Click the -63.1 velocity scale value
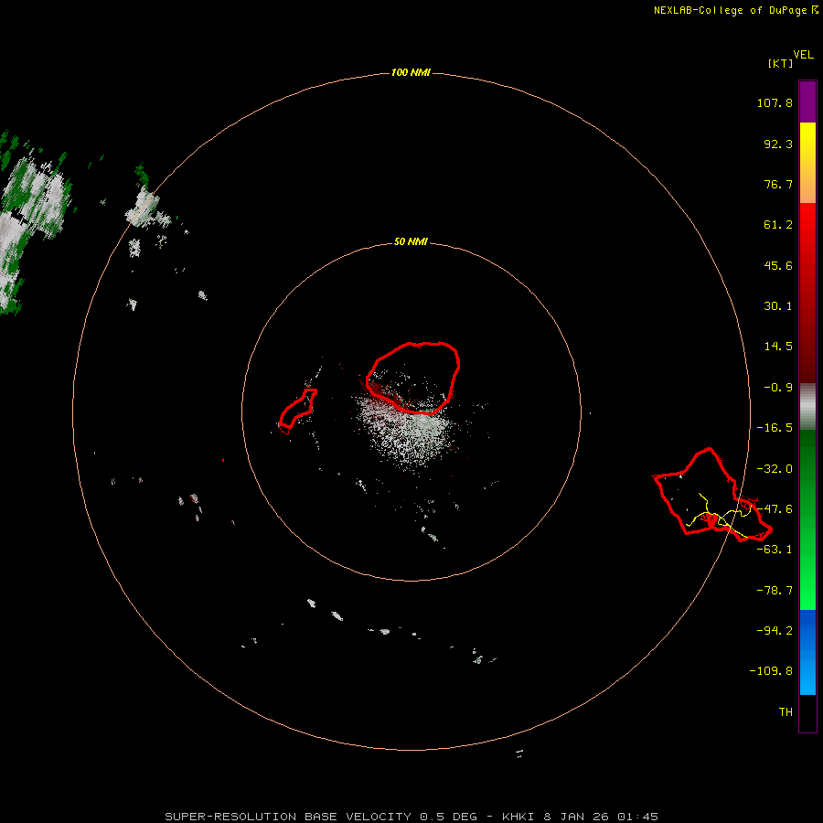Screen dimensions: 823x823 775,550
